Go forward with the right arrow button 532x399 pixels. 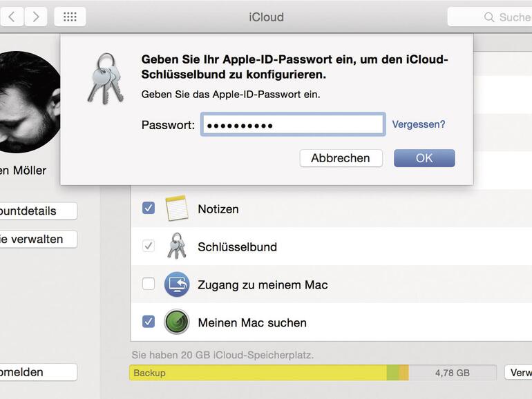(35, 17)
